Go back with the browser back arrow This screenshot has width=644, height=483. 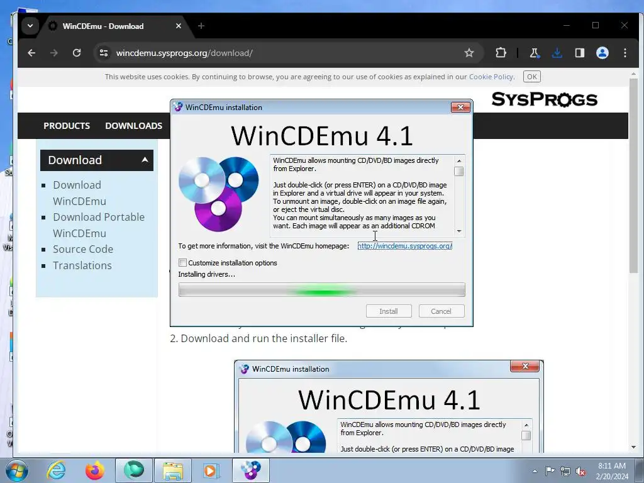point(31,53)
